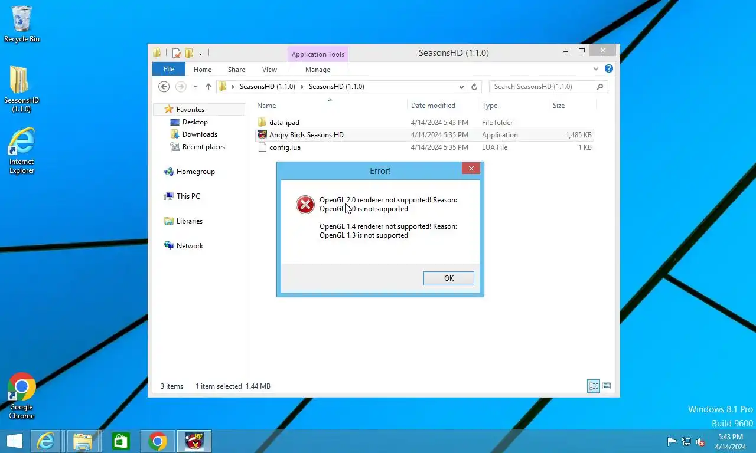Click the Application Tools contextual tab
The image size is (756, 453).
(x=318, y=54)
